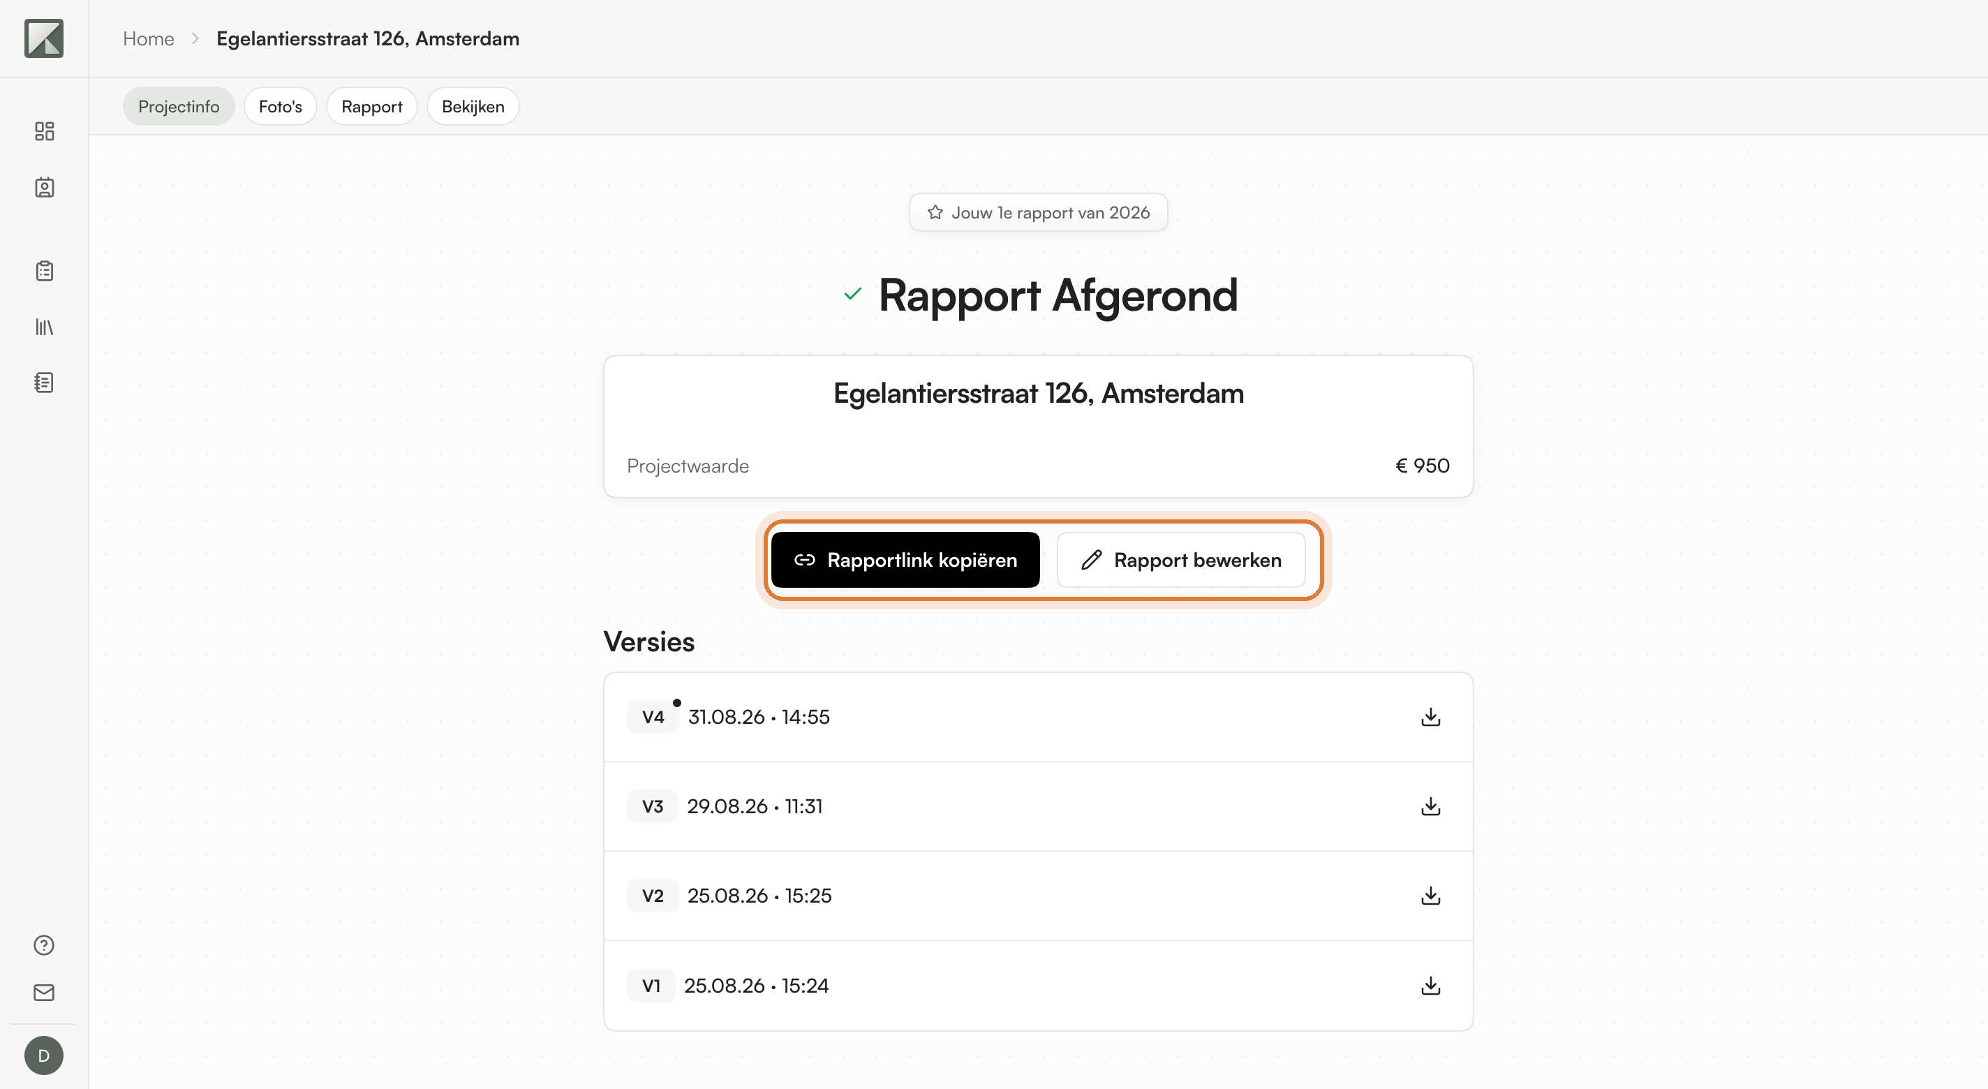1988x1089 pixels.
Task: Open the clipboard checklist icon in sidebar
Action: 44,271
